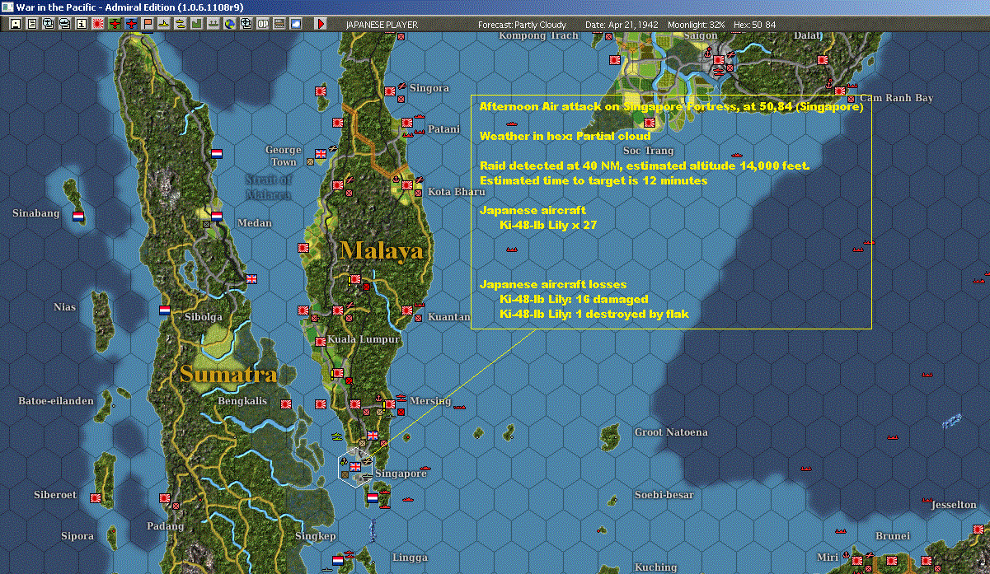Click the Hex: 50 84 status text
This screenshot has width=990, height=574.
pos(754,25)
